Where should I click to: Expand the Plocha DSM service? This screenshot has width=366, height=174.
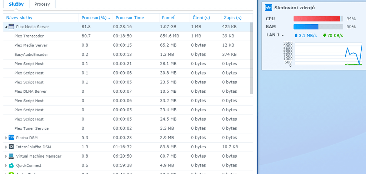tap(6, 138)
